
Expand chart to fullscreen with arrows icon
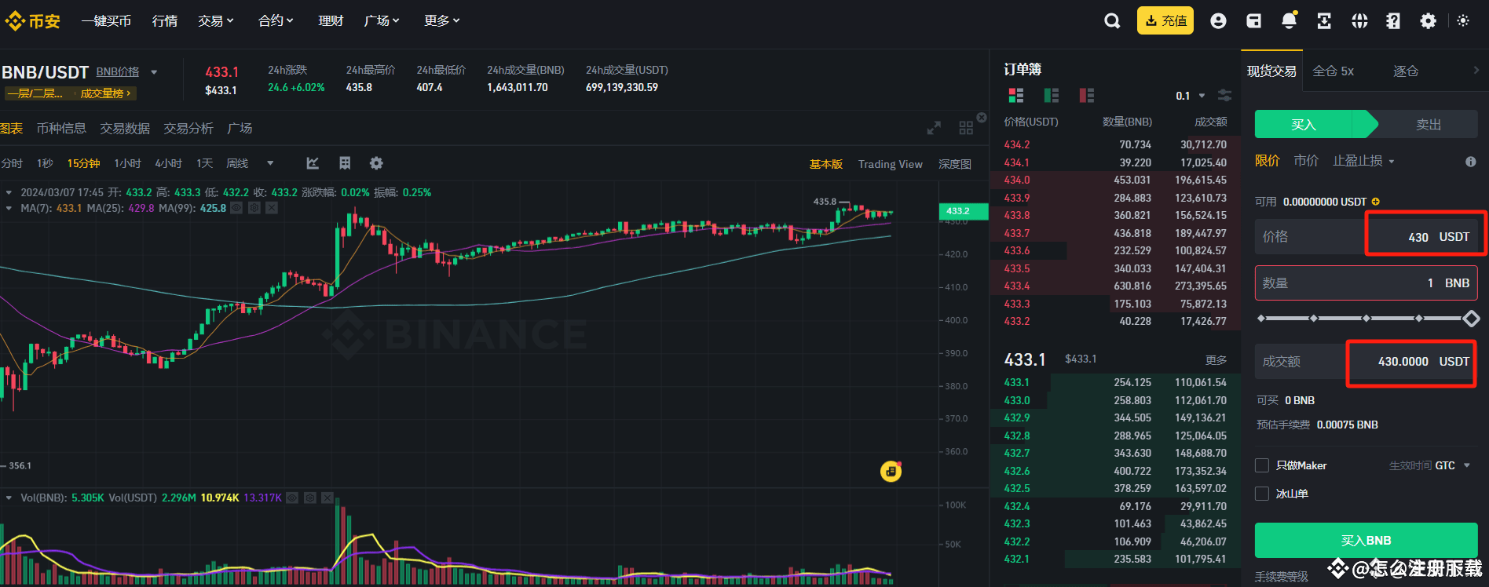pos(934,128)
